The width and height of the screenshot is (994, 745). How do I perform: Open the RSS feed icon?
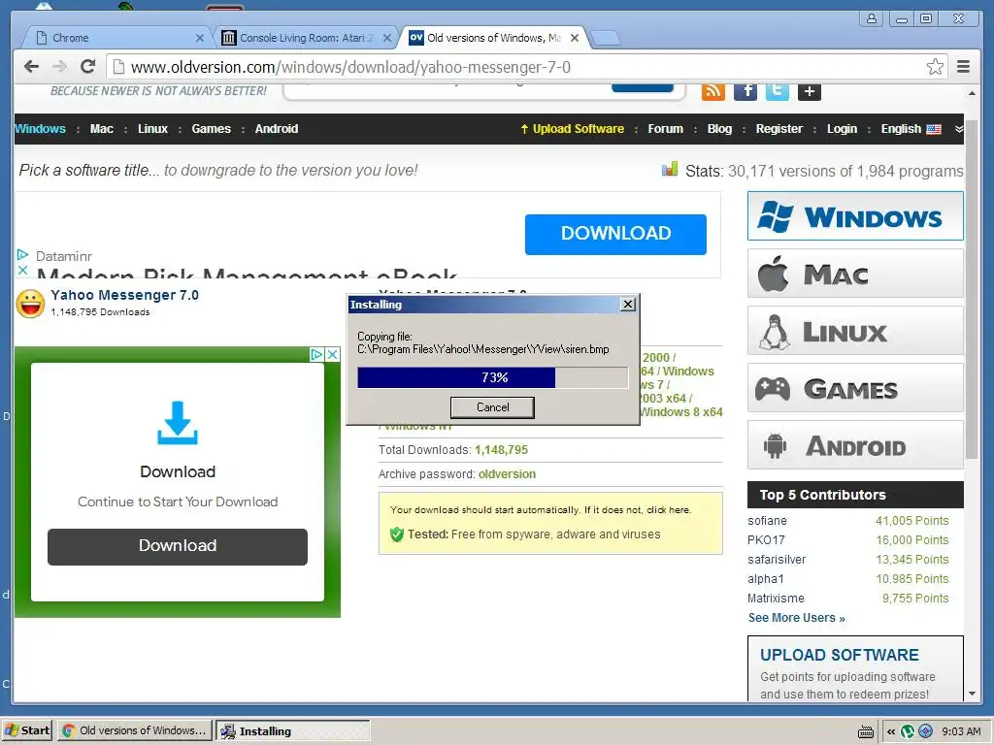point(713,91)
